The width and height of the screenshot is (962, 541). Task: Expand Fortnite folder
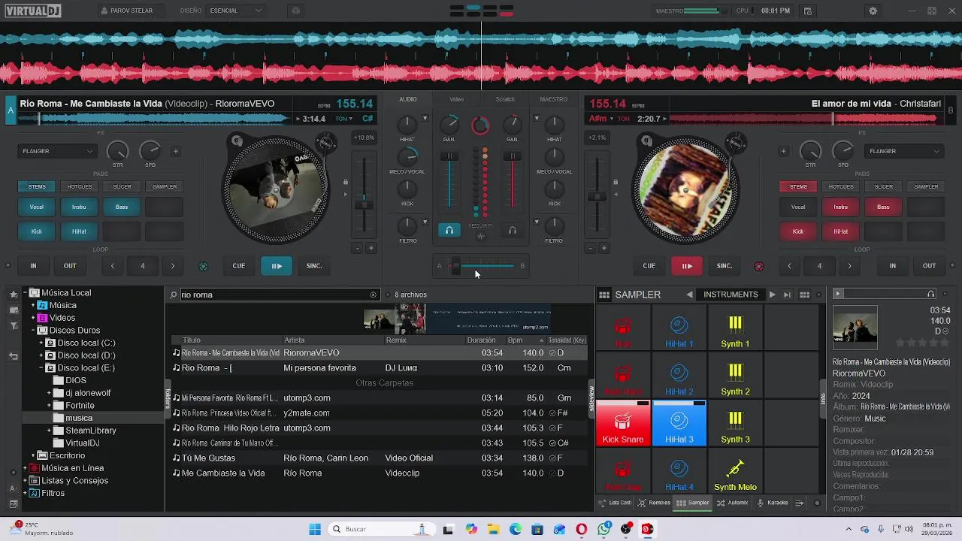(50, 406)
